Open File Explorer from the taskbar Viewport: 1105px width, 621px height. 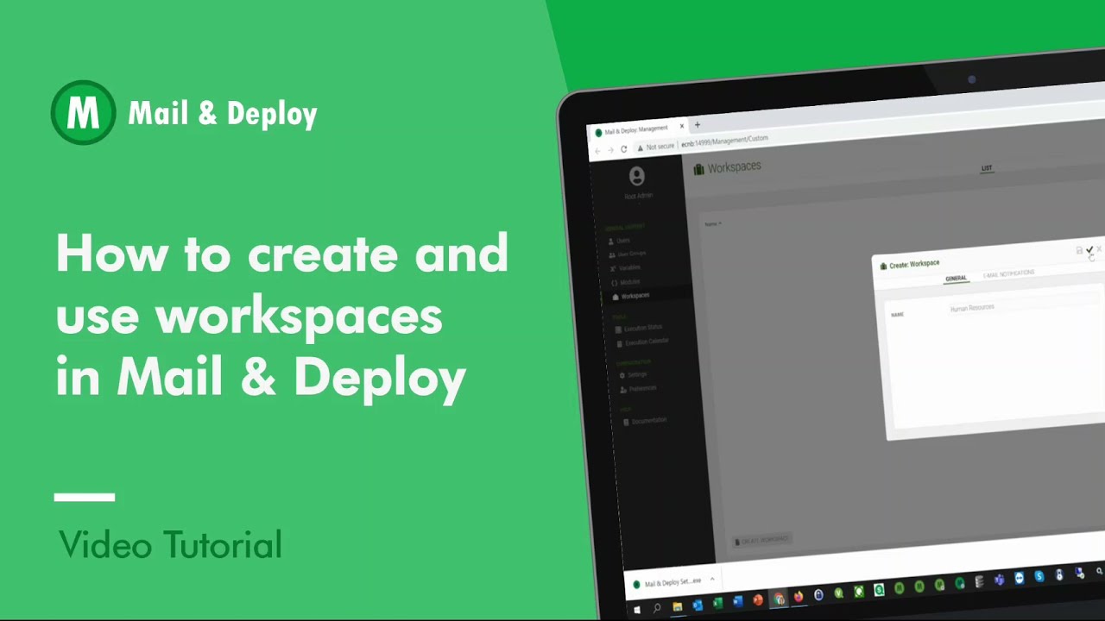point(678,606)
